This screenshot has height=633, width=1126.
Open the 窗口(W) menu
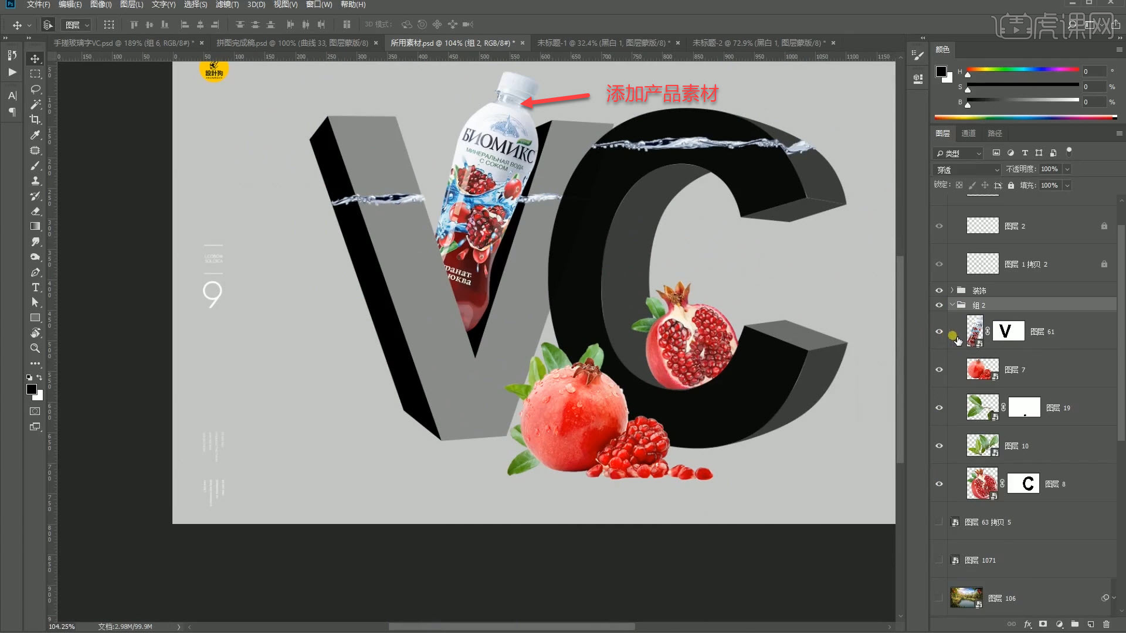319,5
